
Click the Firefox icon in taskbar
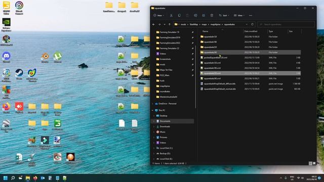[35, 178]
